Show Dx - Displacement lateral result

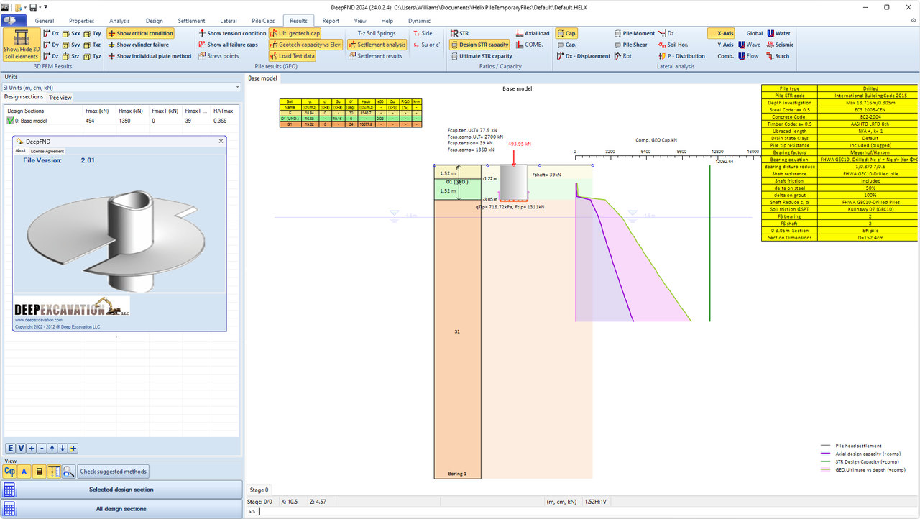click(x=583, y=56)
